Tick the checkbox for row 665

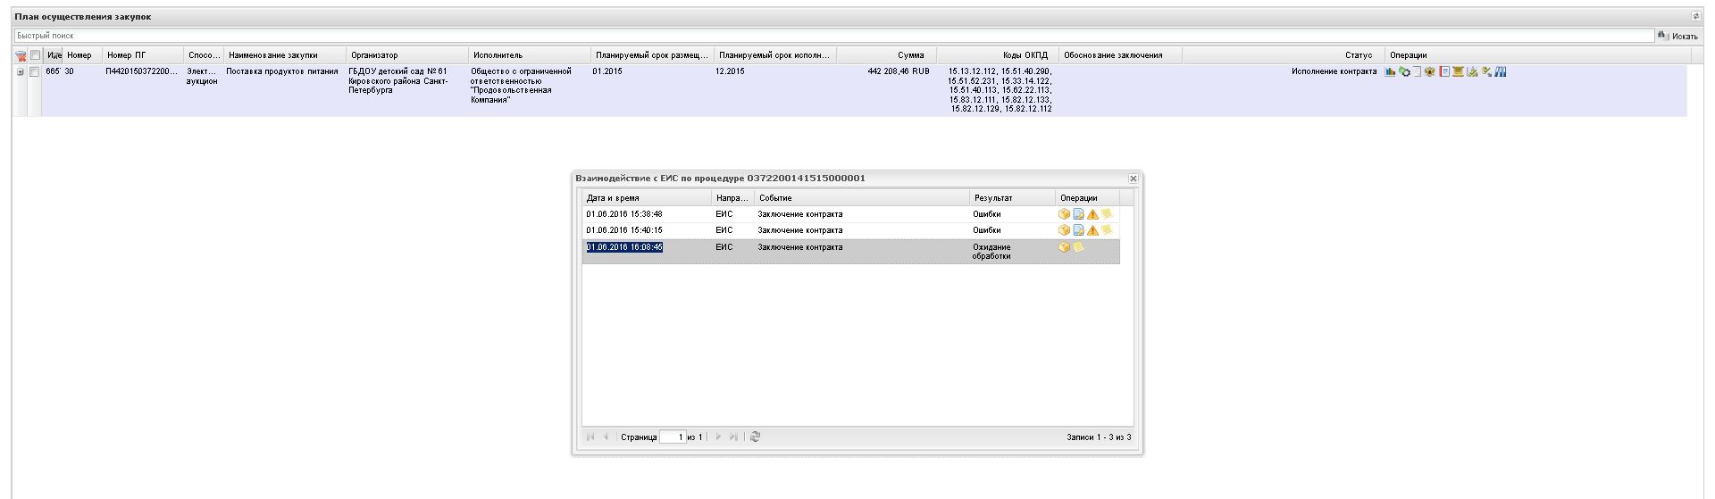pos(35,71)
